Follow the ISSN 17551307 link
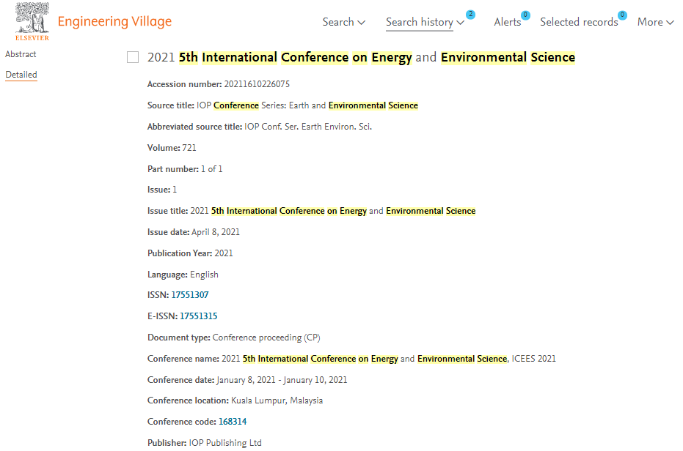This screenshot has width=683, height=451. (x=190, y=295)
